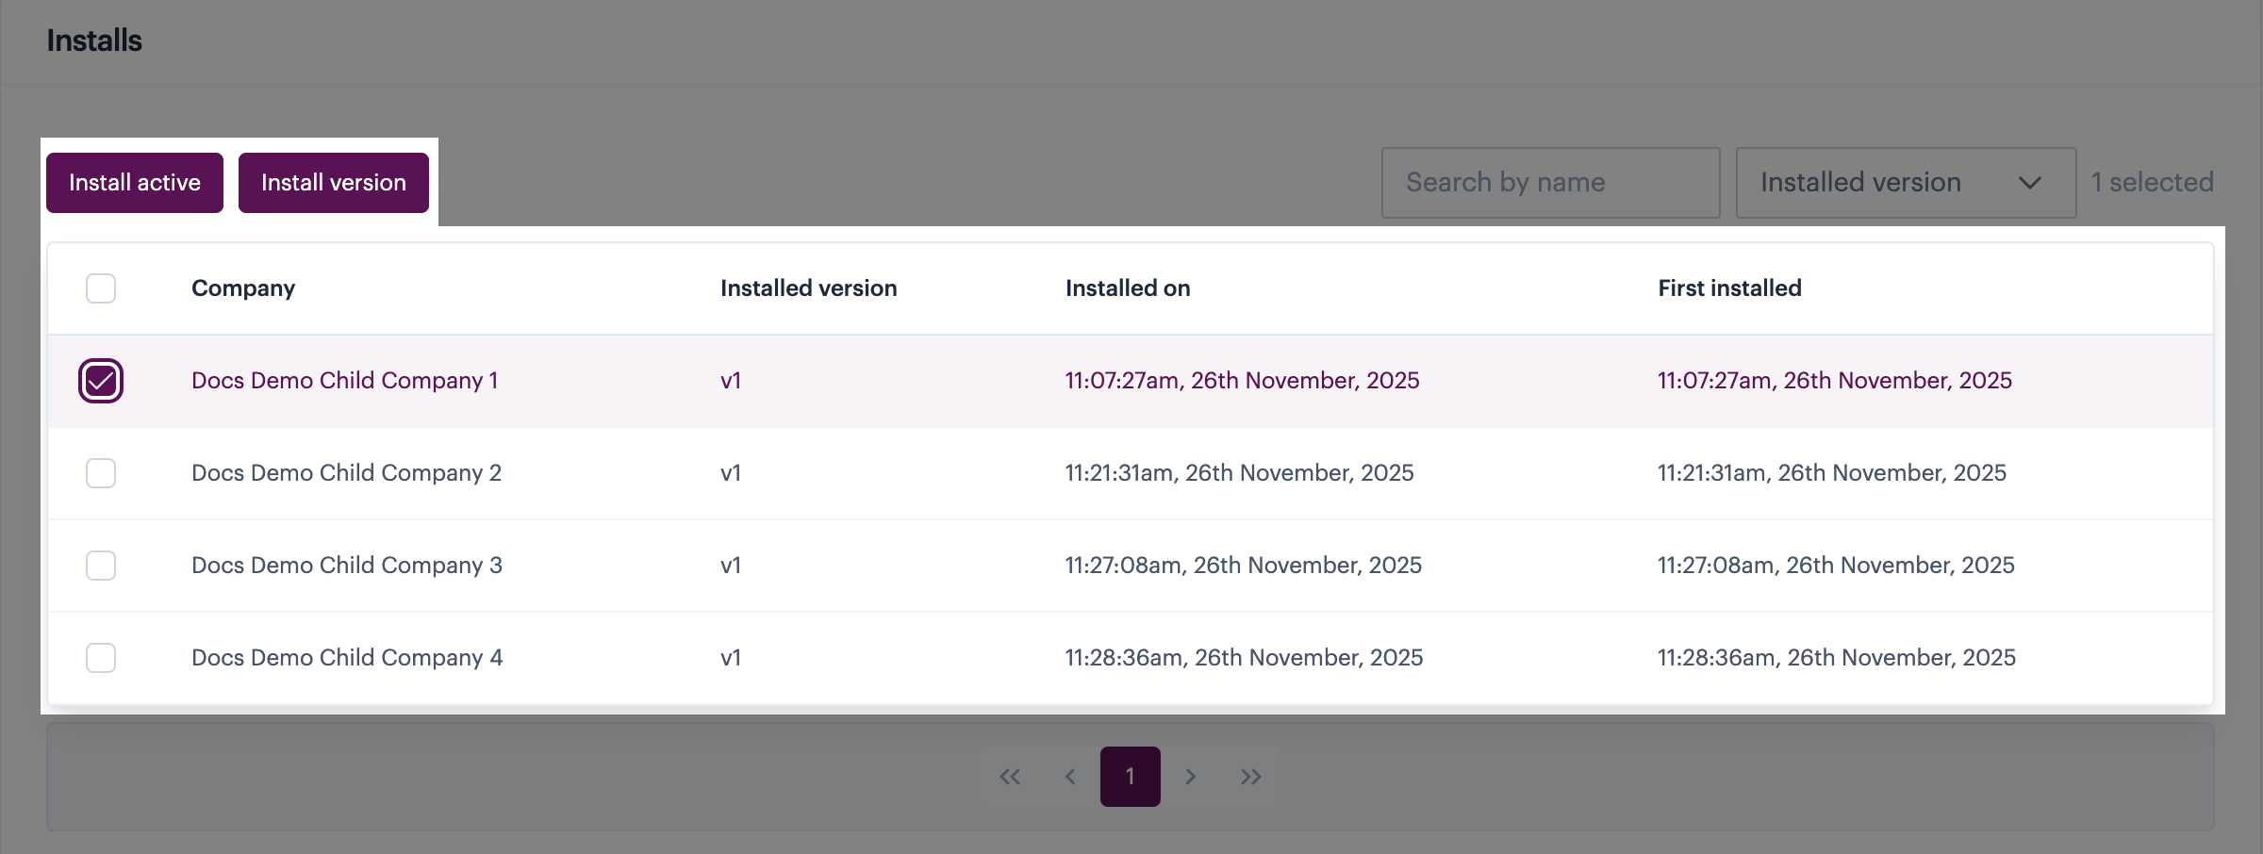
Task: Select Docs Demo Child Company 3 checkbox
Action: coord(101,566)
